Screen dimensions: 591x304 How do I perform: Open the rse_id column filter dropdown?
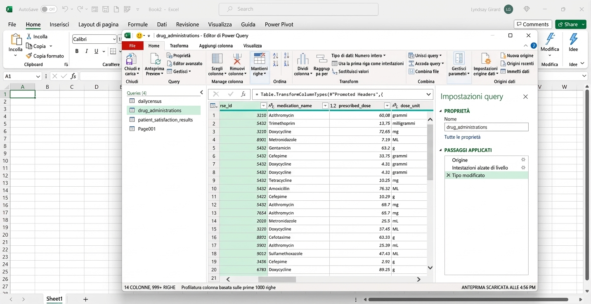click(x=263, y=105)
